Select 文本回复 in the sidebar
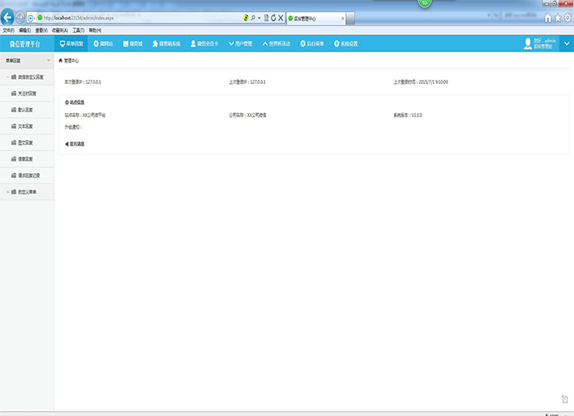The height and width of the screenshot is (416, 574). pos(25,126)
